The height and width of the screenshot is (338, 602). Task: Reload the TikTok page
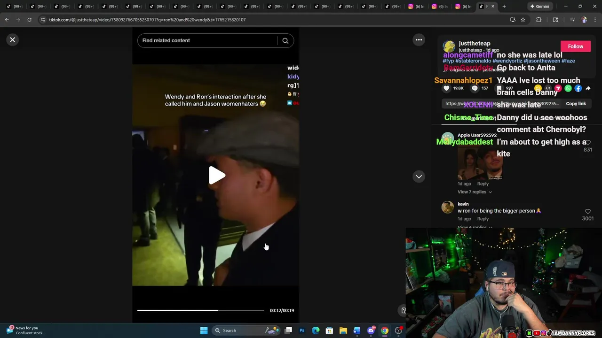point(29,20)
